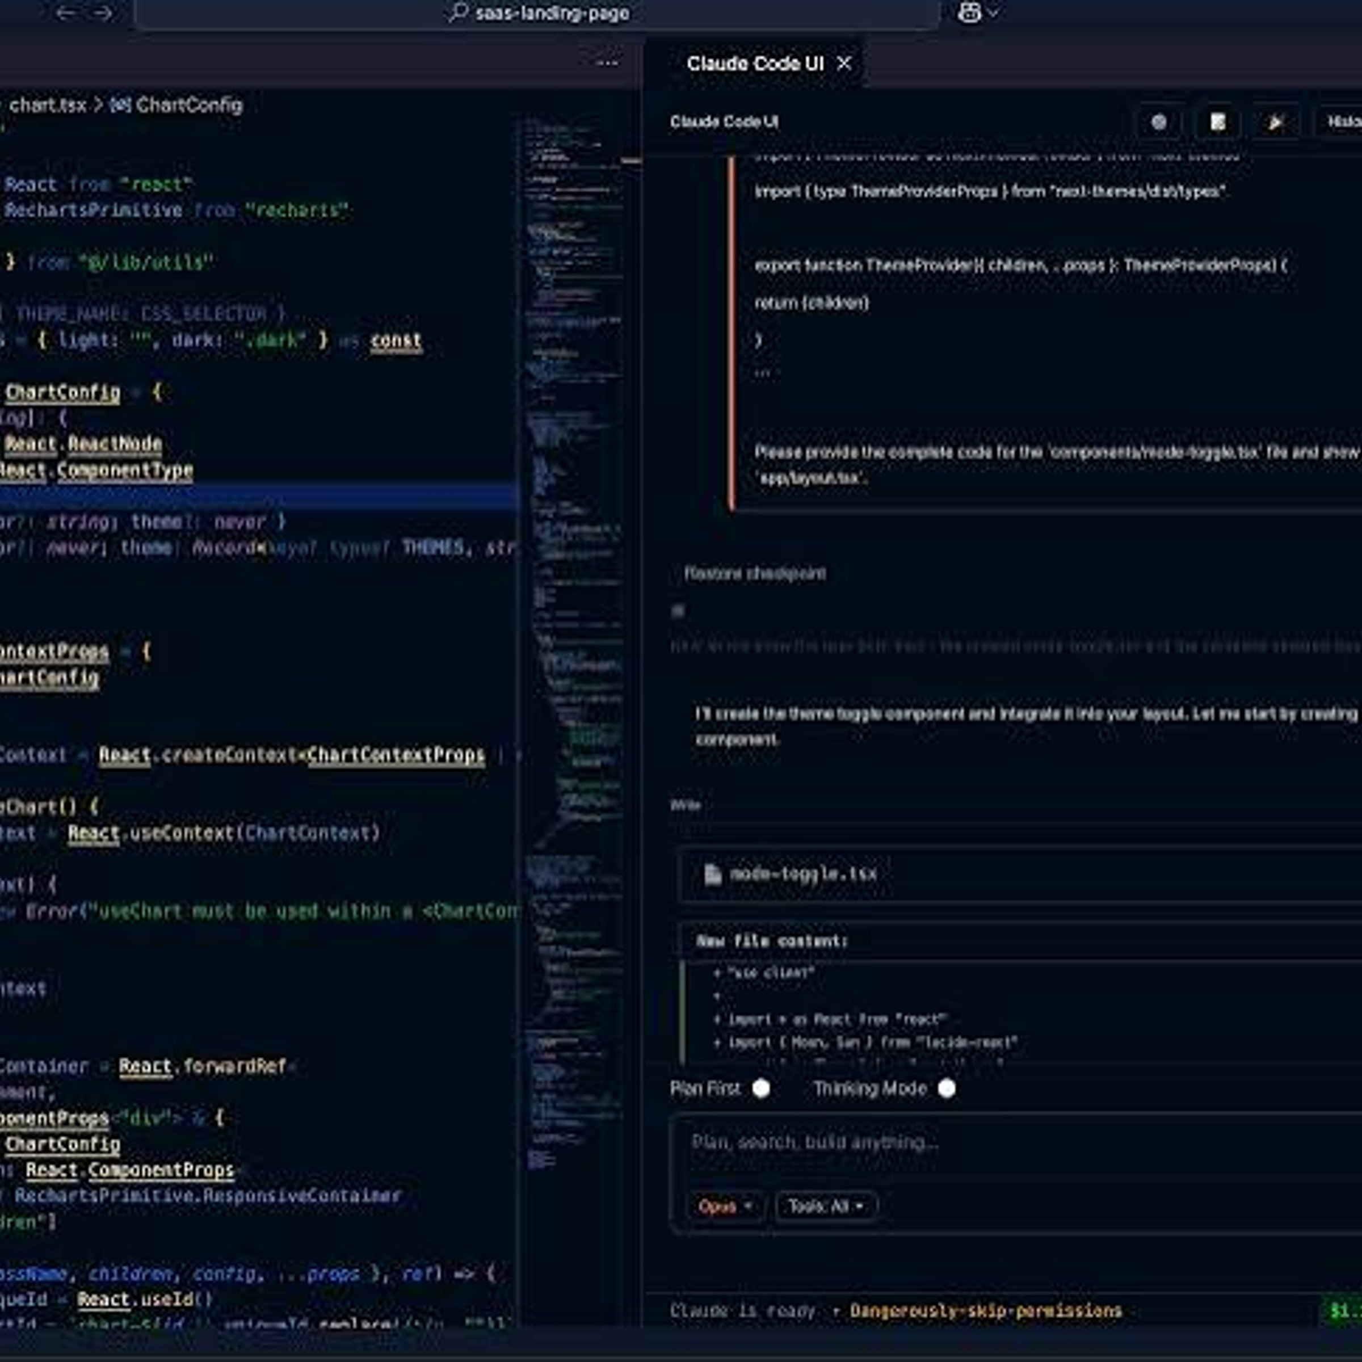Click Restore checkpoint link
The width and height of the screenshot is (1362, 1362).
pos(754,573)
